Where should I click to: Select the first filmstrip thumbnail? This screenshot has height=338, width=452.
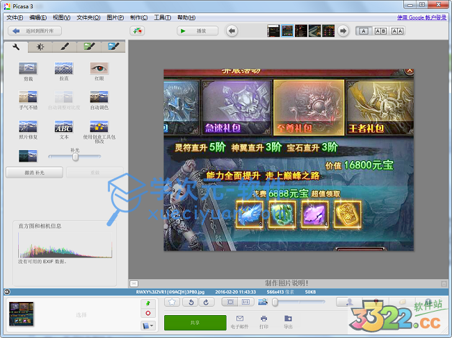pos(273,31)
